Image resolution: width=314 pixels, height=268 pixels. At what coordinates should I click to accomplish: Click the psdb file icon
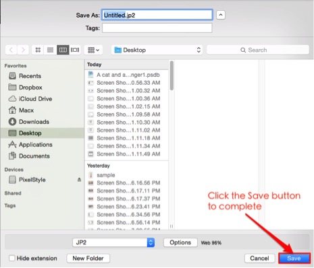coord(90,75)
